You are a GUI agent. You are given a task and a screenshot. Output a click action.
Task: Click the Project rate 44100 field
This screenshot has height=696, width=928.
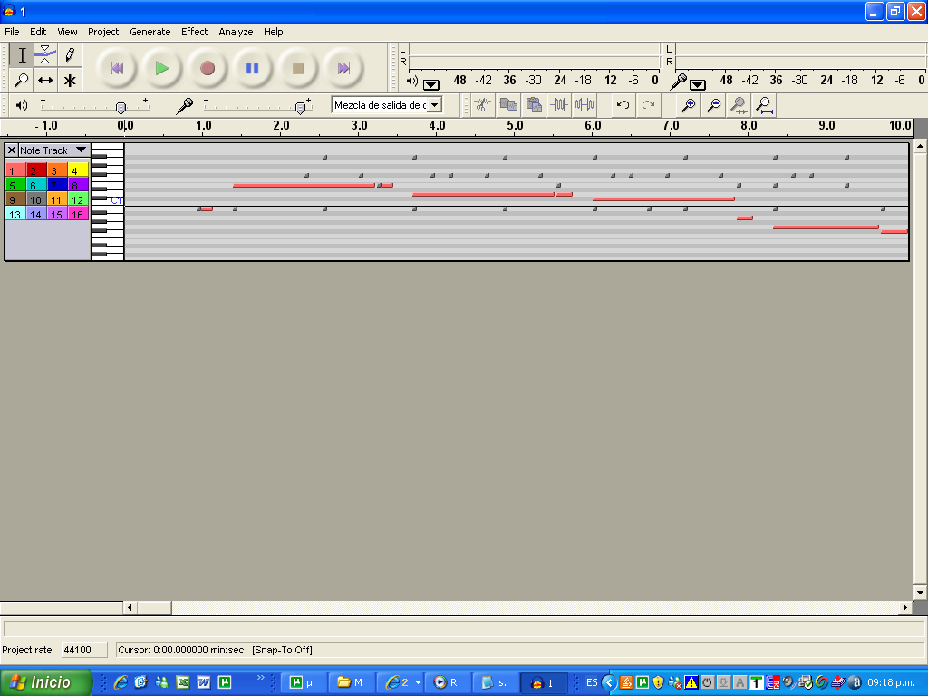tap(82, 650)
